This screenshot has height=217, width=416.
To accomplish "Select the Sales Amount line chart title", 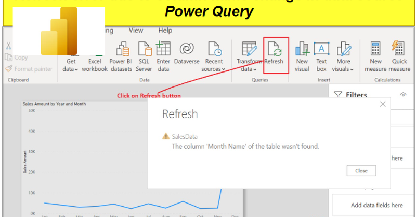I will (x=54, y=104).
